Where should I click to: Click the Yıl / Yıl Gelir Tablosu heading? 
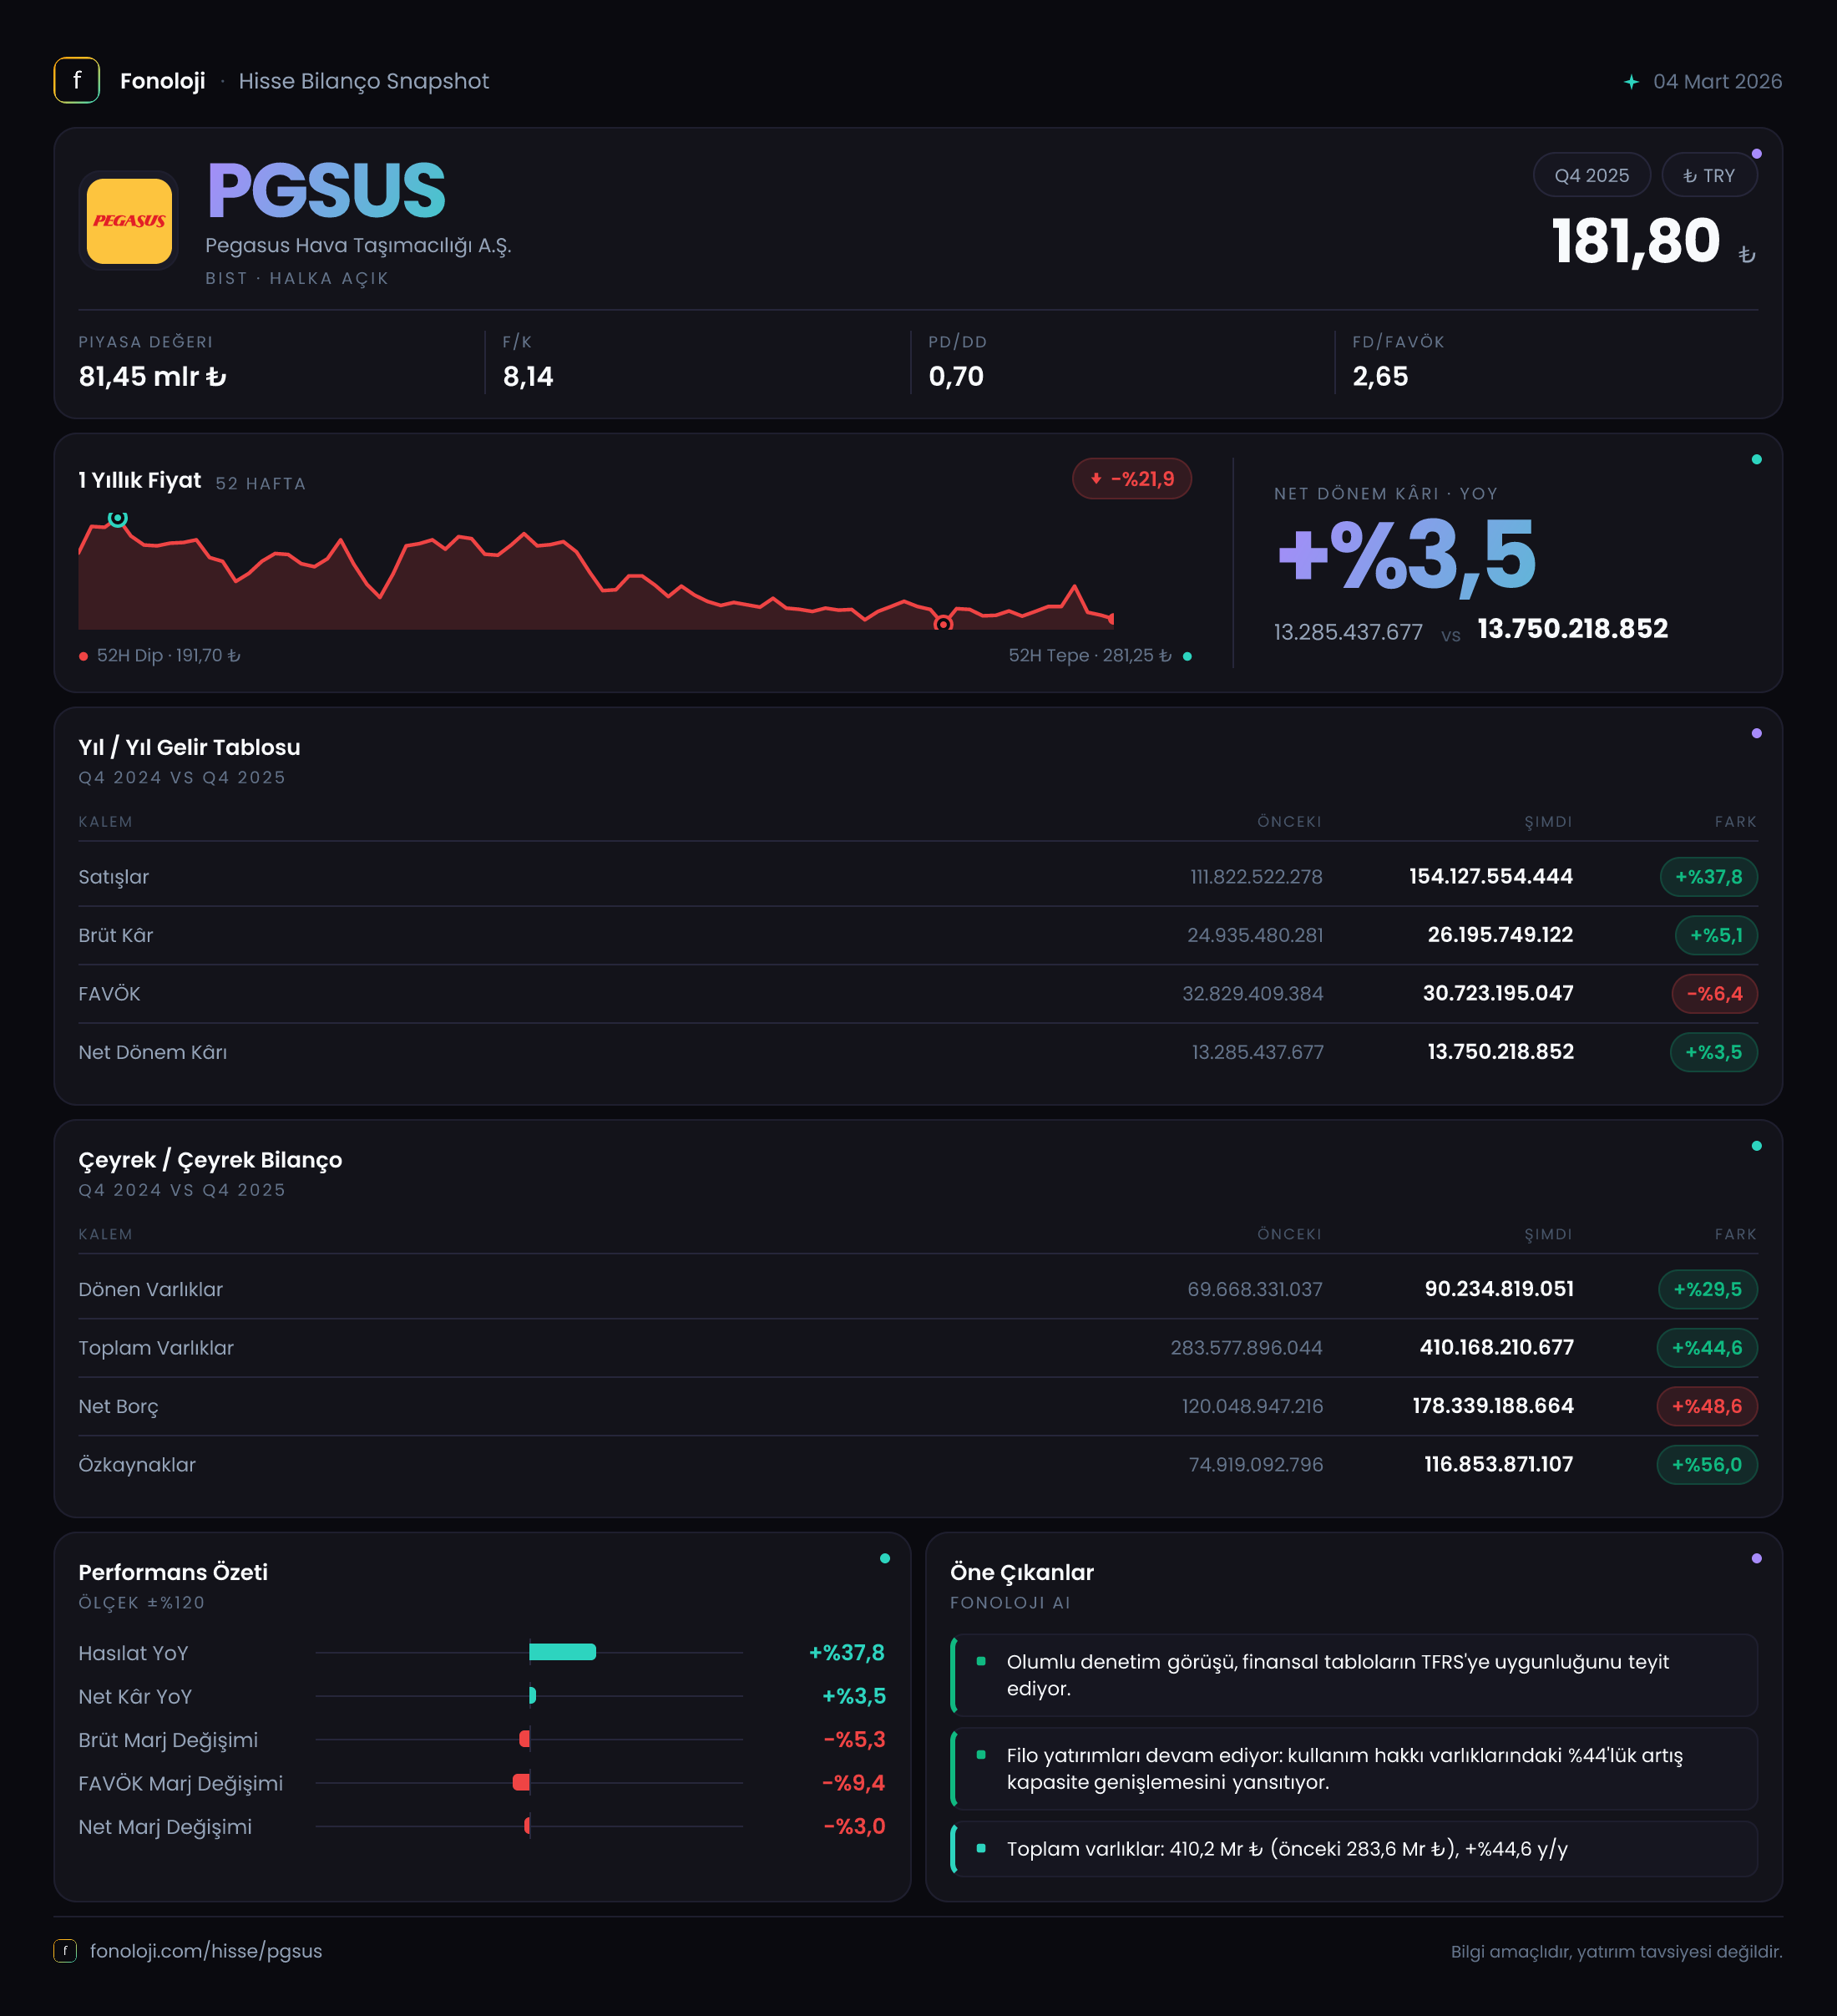tap(190, 748)
